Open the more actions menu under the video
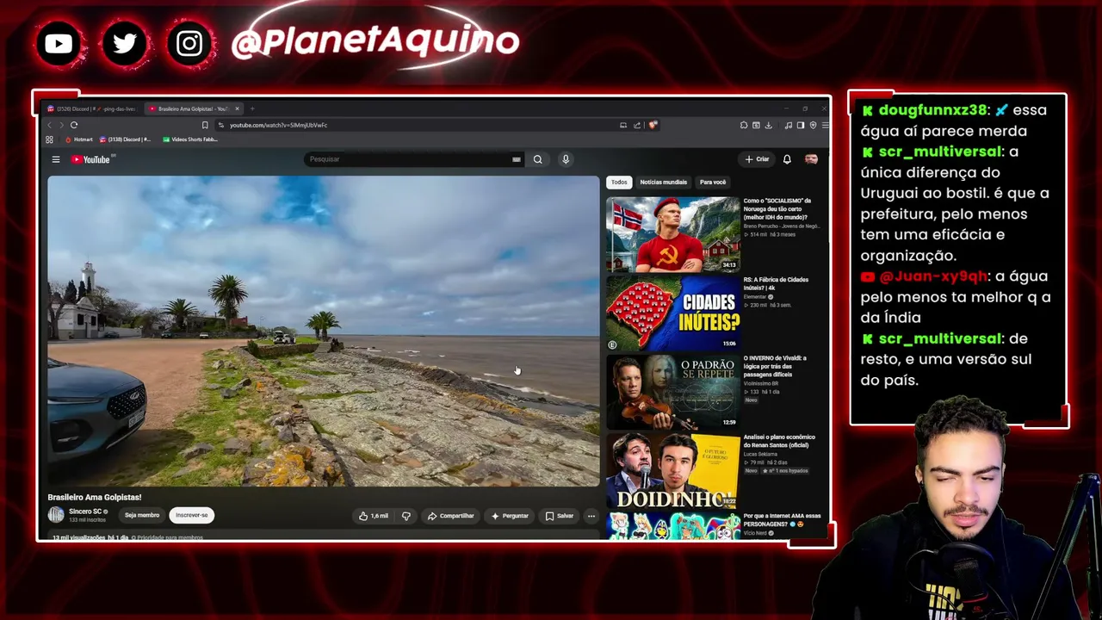Screen dimensions: 1102x620 point(591,516)
